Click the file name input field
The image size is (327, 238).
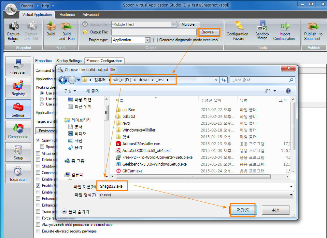[x=196, y=186]
